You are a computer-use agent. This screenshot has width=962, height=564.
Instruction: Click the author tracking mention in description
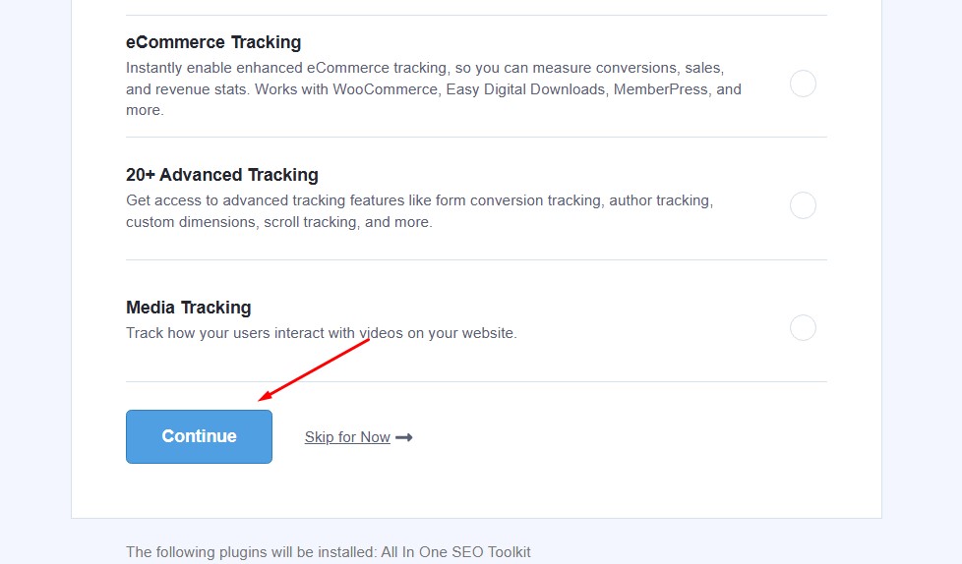click(659, 200)
